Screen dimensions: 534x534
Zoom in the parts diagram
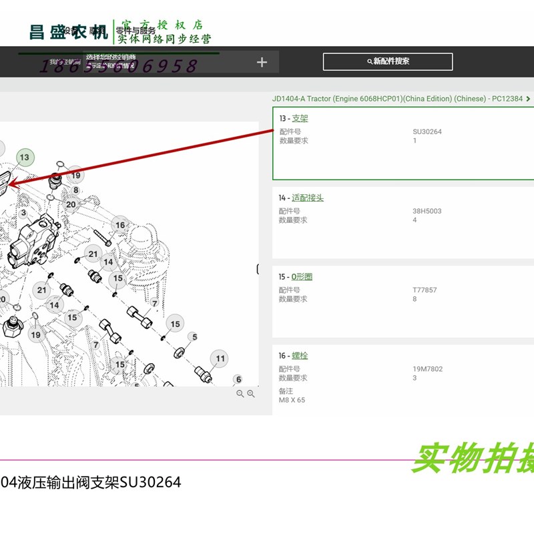251,394
